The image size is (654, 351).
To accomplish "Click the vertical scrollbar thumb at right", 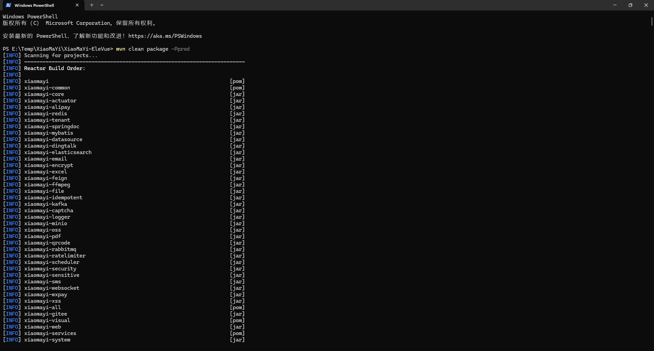I will coord(652,21).
